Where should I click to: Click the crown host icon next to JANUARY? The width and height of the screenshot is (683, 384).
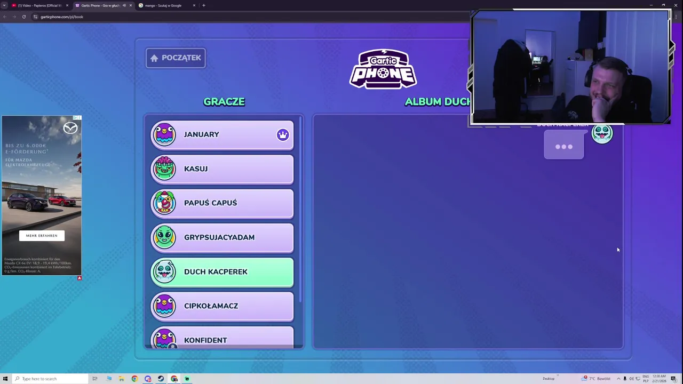[282, 135]
